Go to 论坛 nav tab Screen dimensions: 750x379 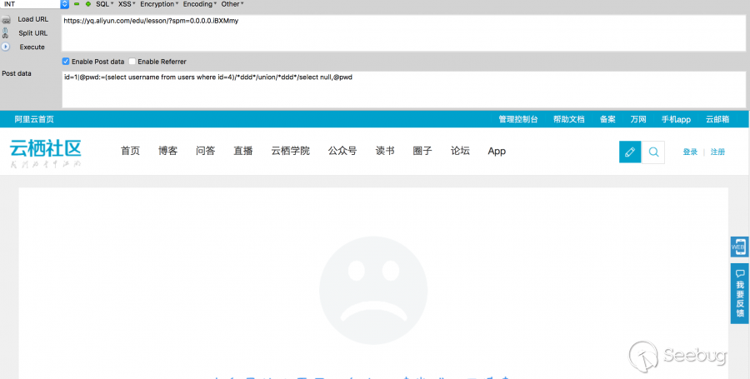(460, 151)
